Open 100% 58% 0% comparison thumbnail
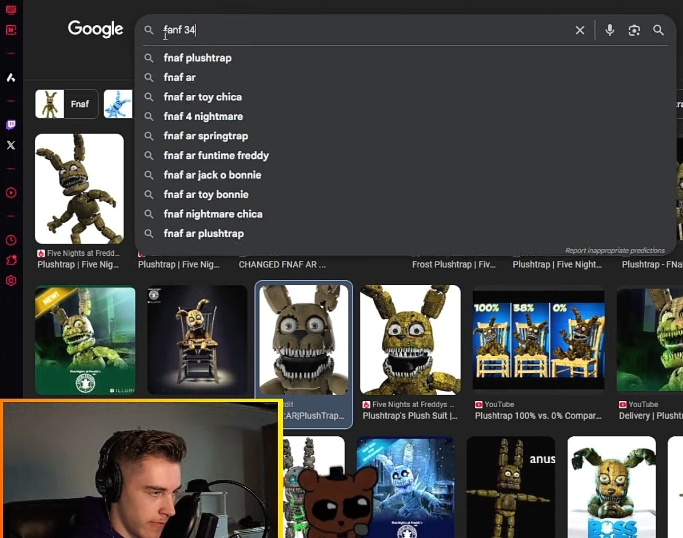 [x=538, y=340]
